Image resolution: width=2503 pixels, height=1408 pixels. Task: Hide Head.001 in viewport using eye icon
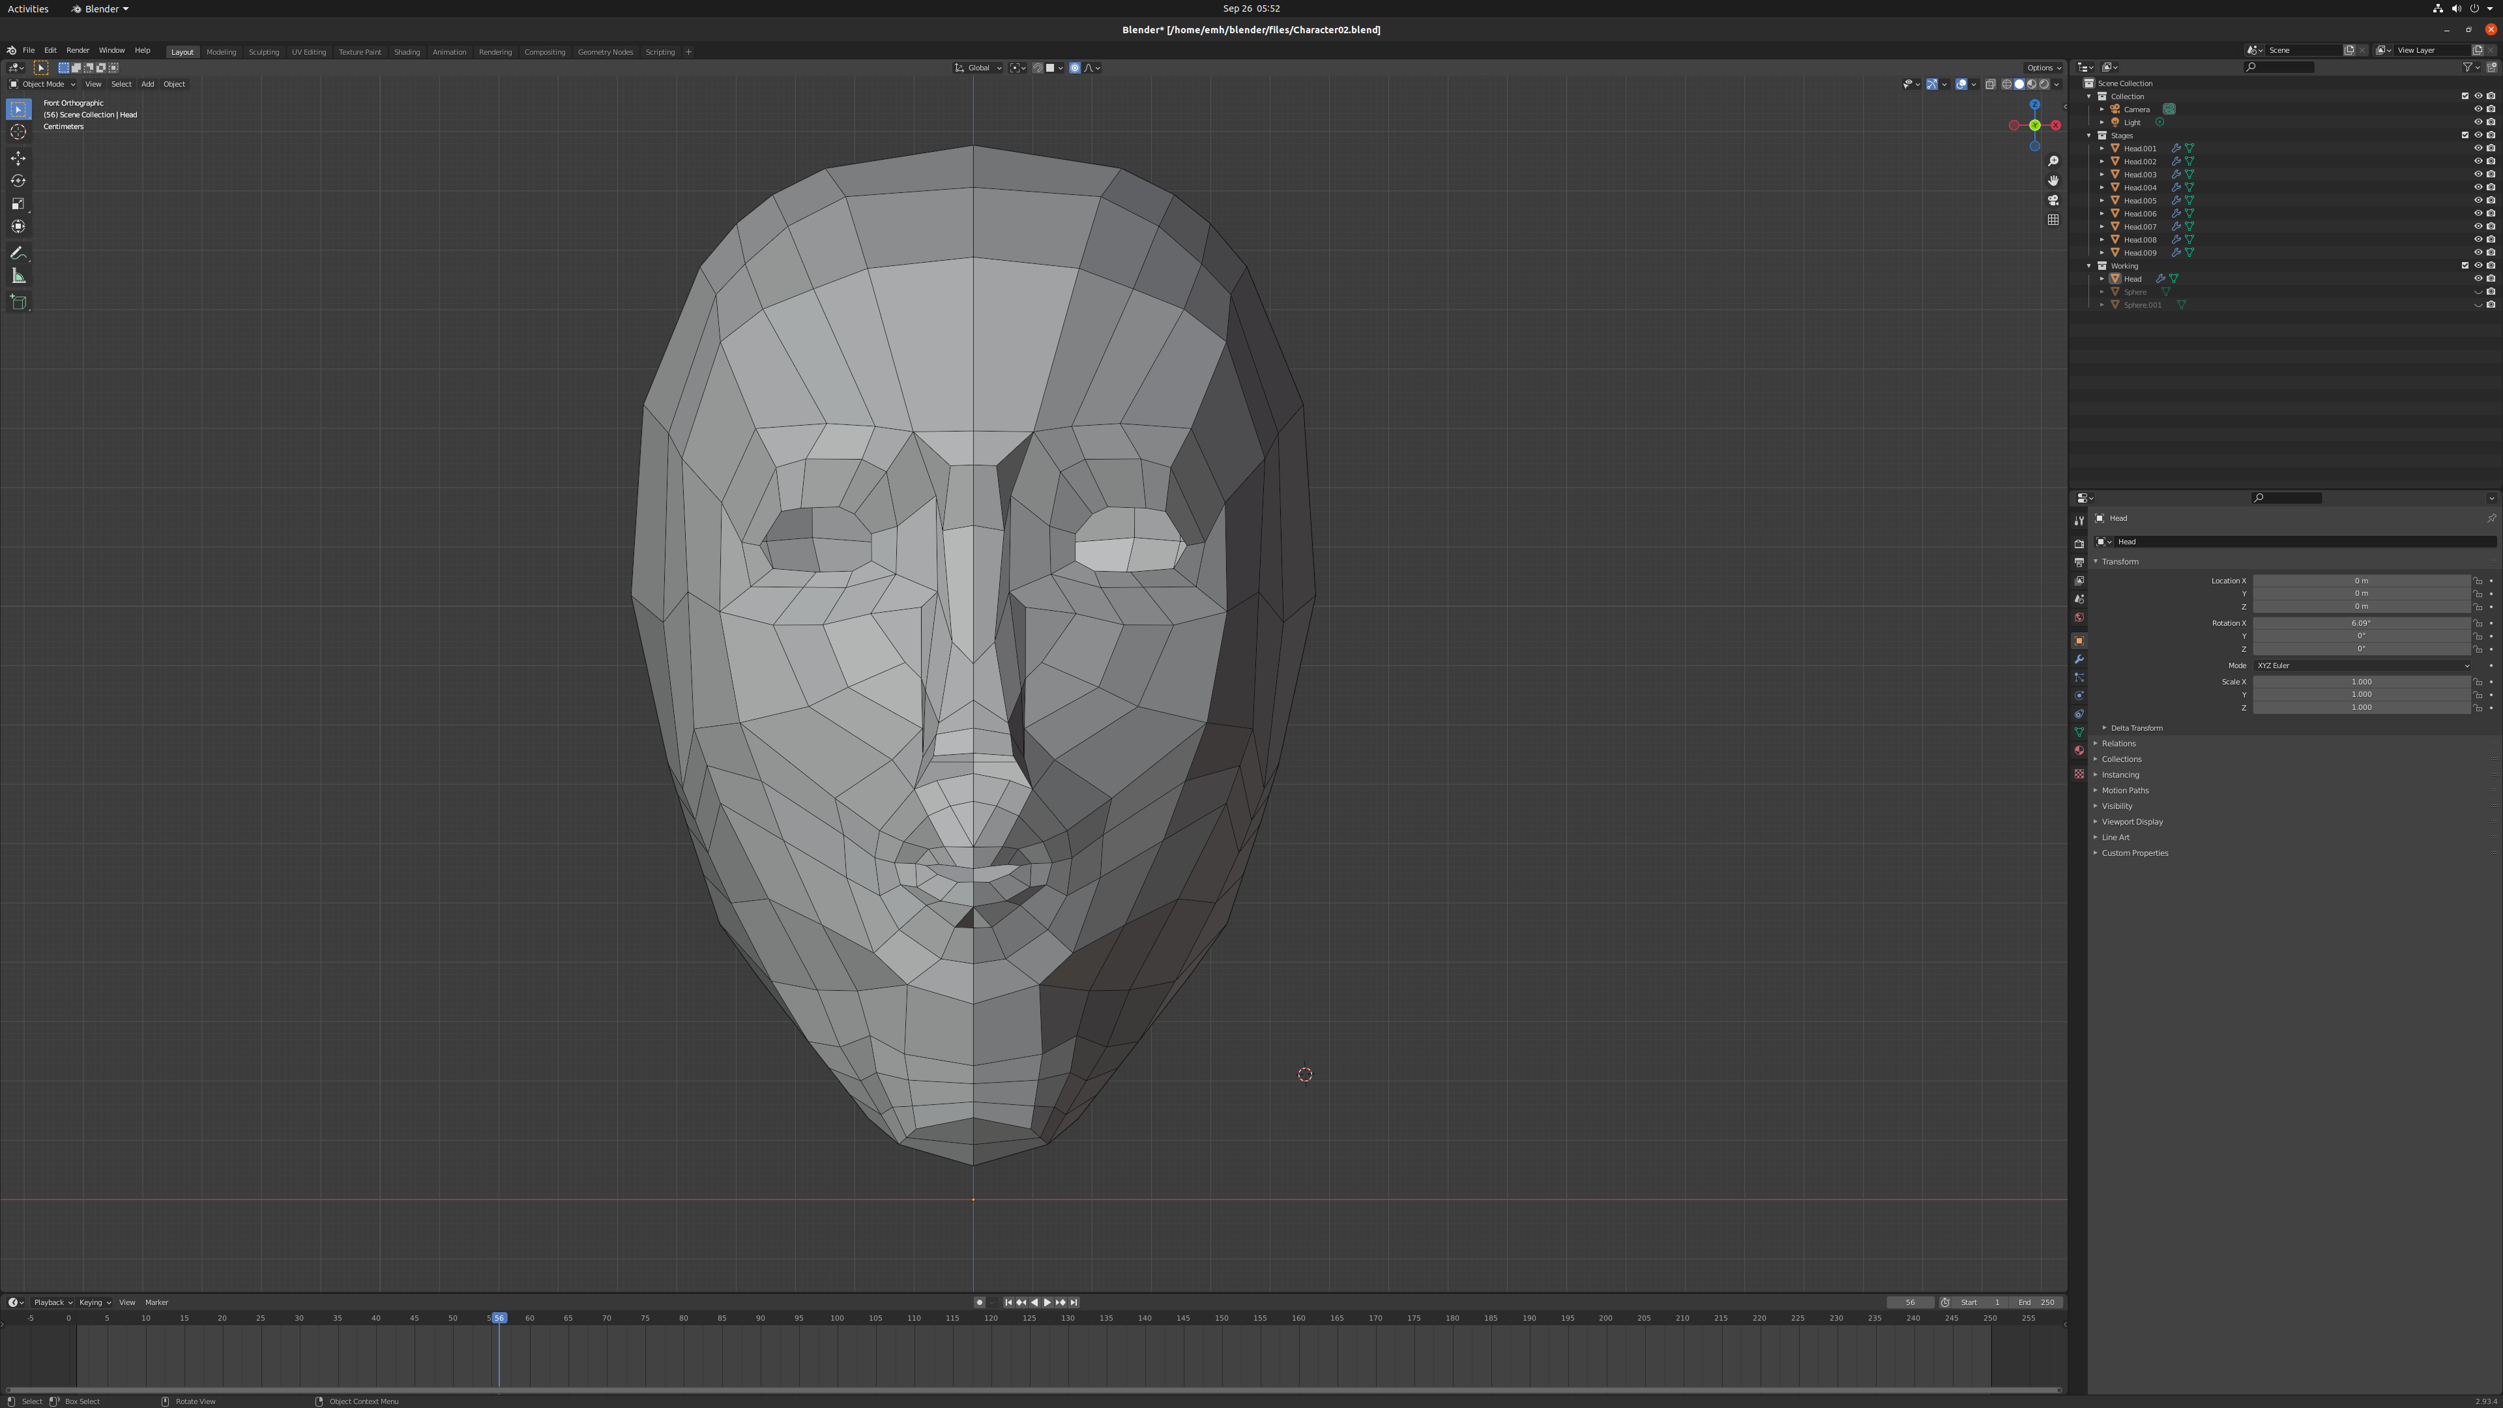[x=2478, y=149]
